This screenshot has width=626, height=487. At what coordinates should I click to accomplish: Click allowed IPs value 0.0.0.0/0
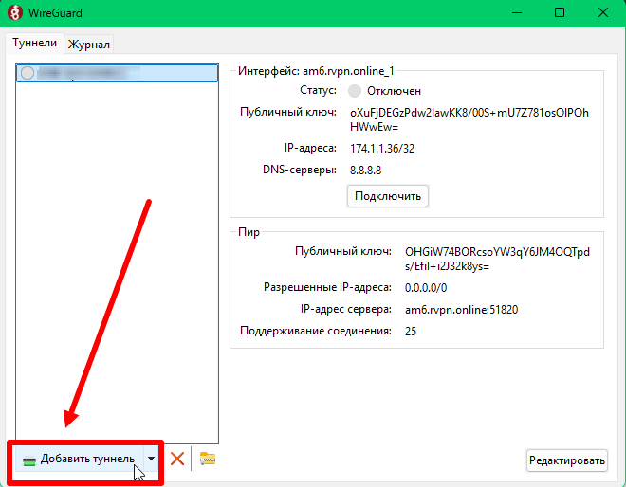[426, 288]
